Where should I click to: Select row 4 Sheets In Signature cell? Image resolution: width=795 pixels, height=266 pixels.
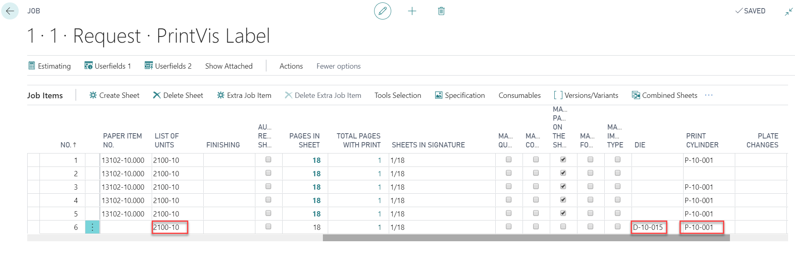(x=442, y=200)
